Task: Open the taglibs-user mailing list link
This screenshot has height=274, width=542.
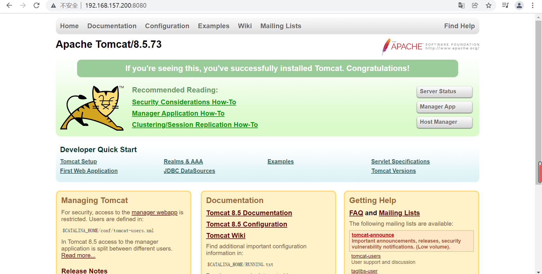Action: coord(364,271)
